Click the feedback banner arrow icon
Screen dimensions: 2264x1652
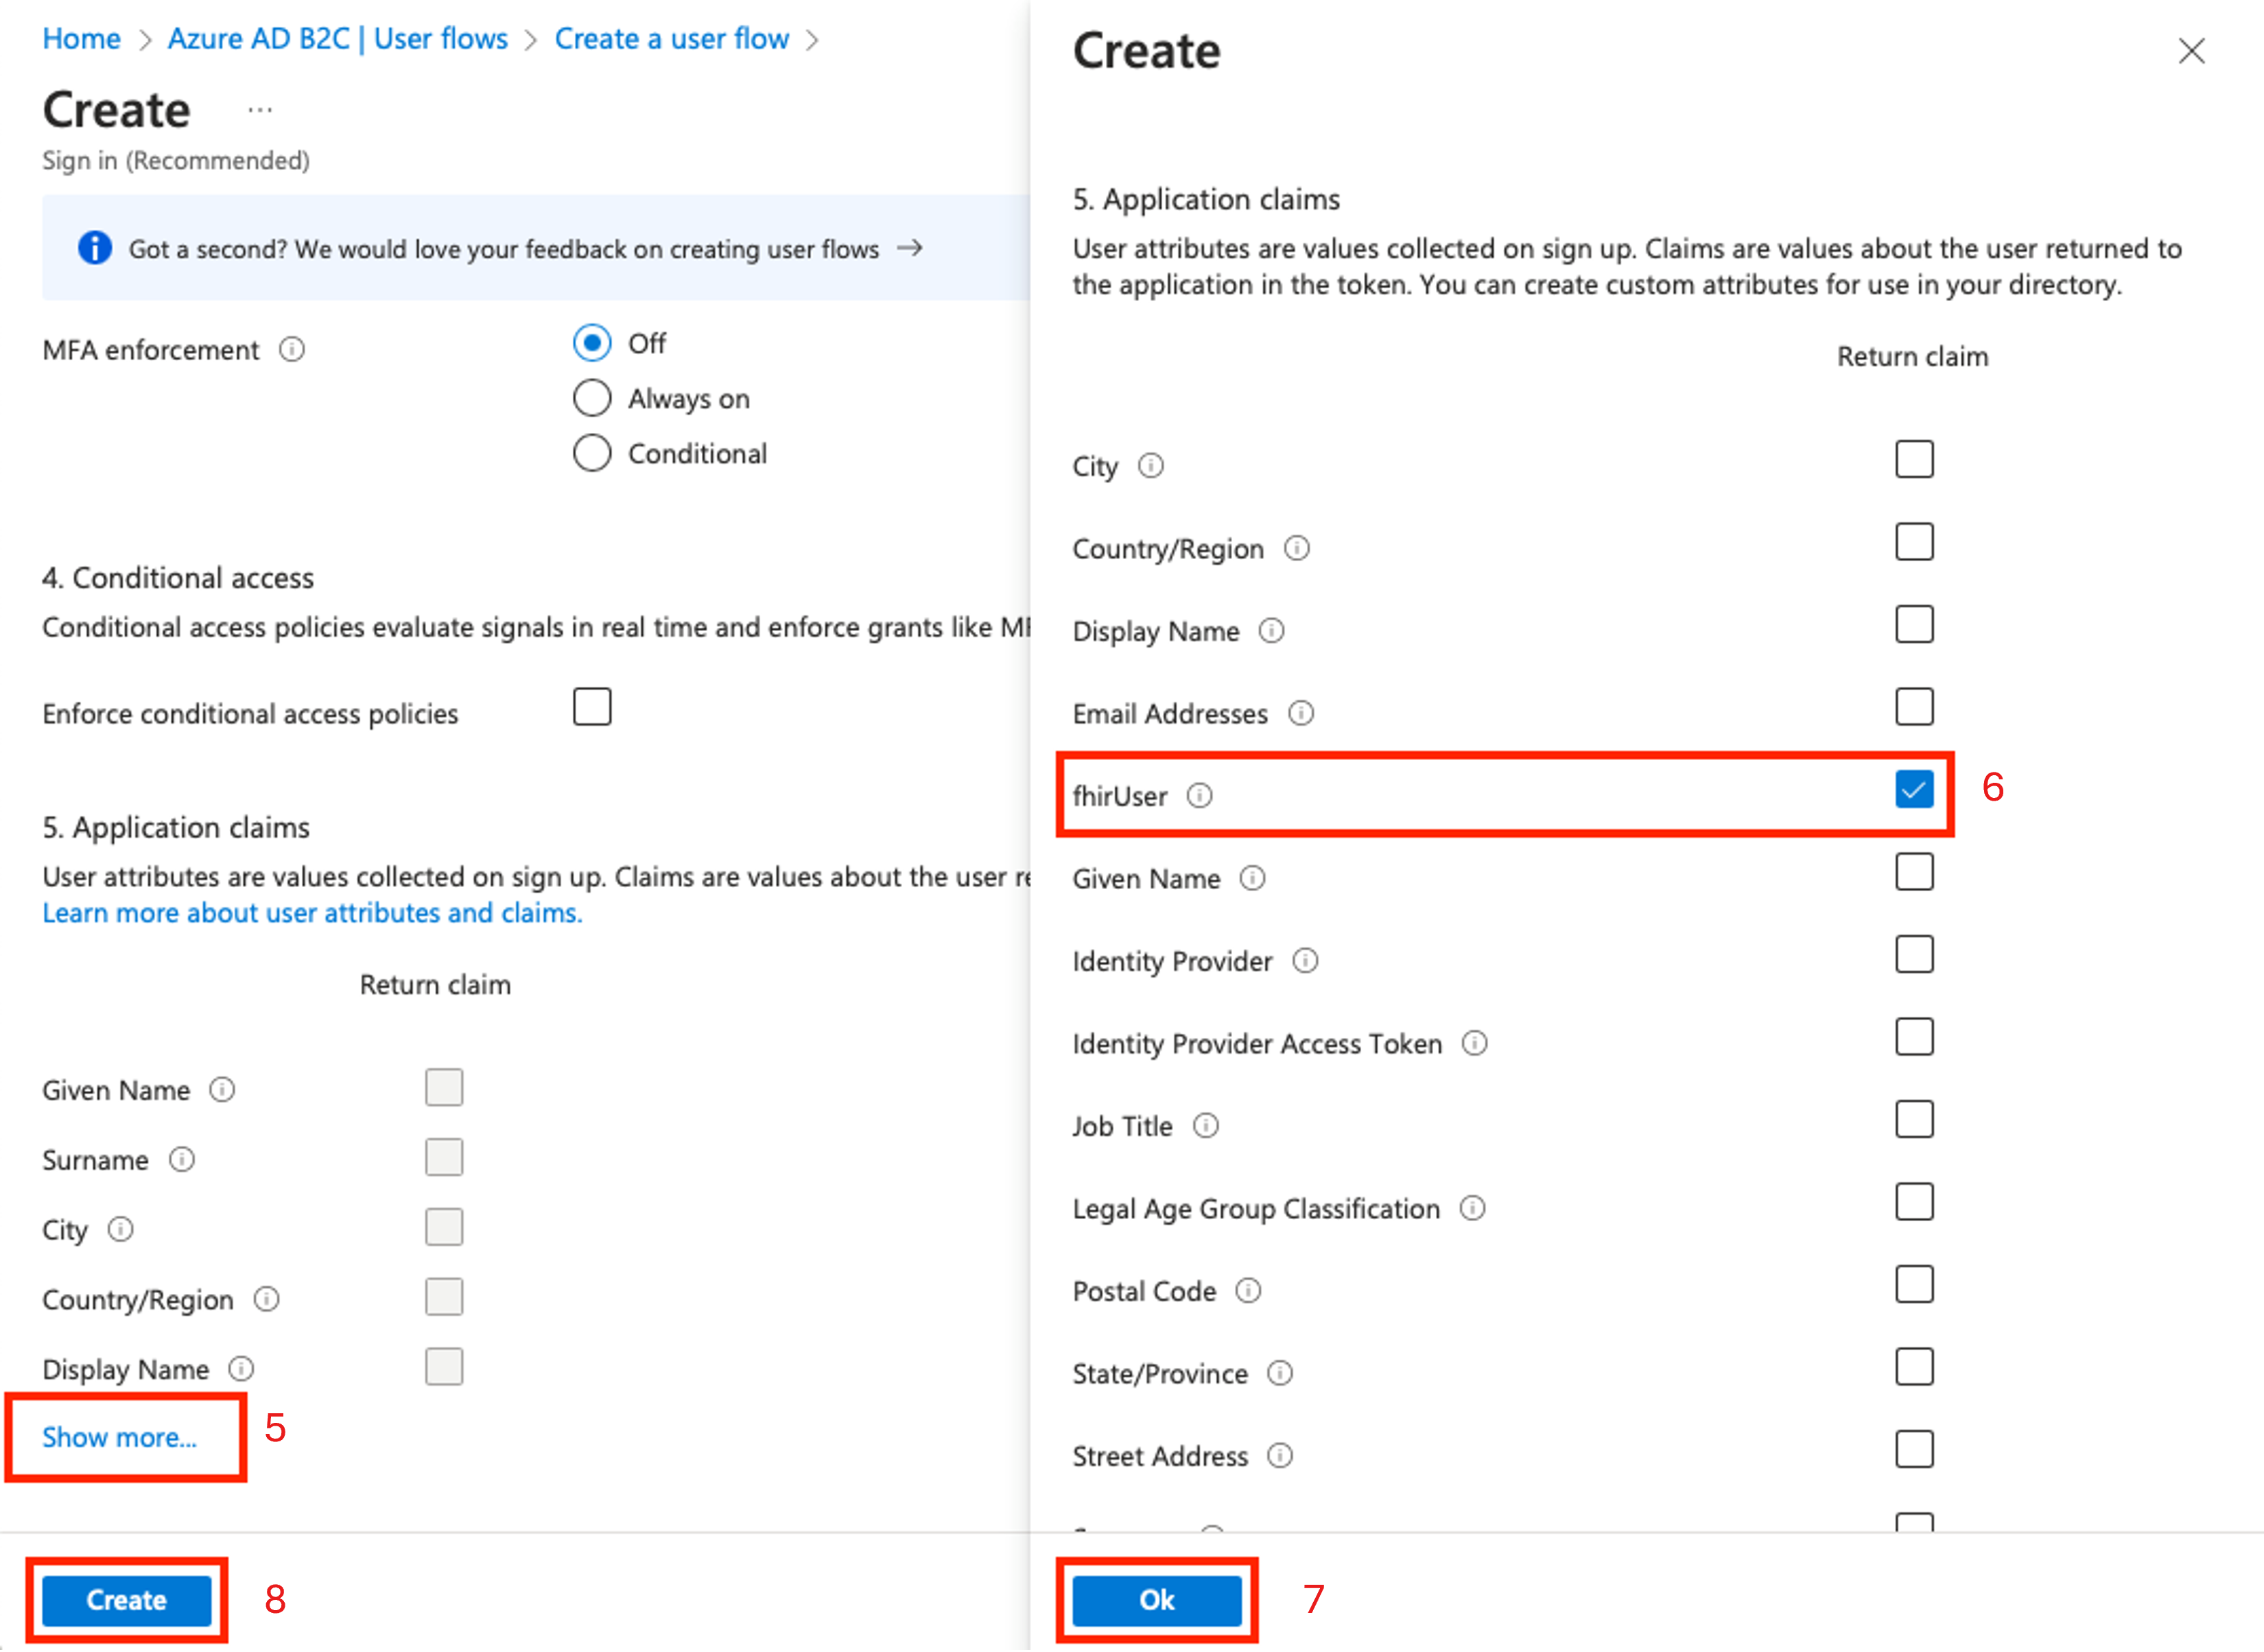pyautogui.click(x=909, y=248)
